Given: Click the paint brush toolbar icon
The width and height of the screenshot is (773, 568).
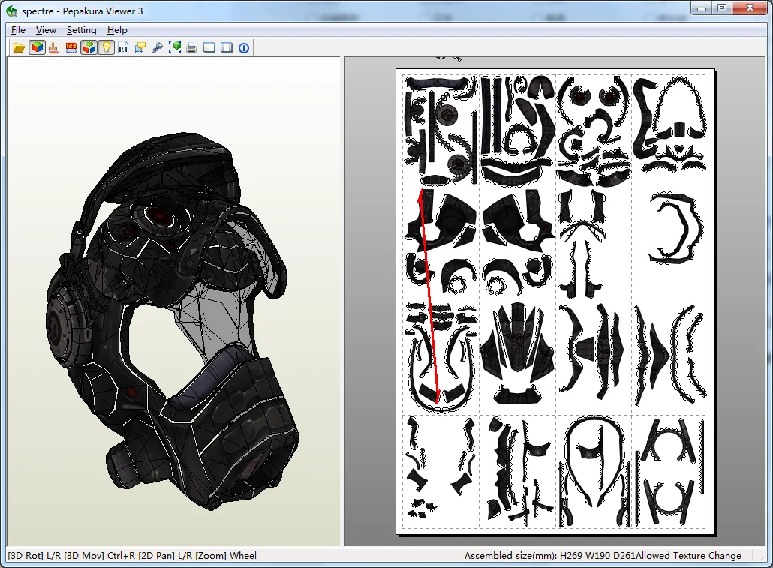Looking at the screenshot, I should [x=54, y=48].
